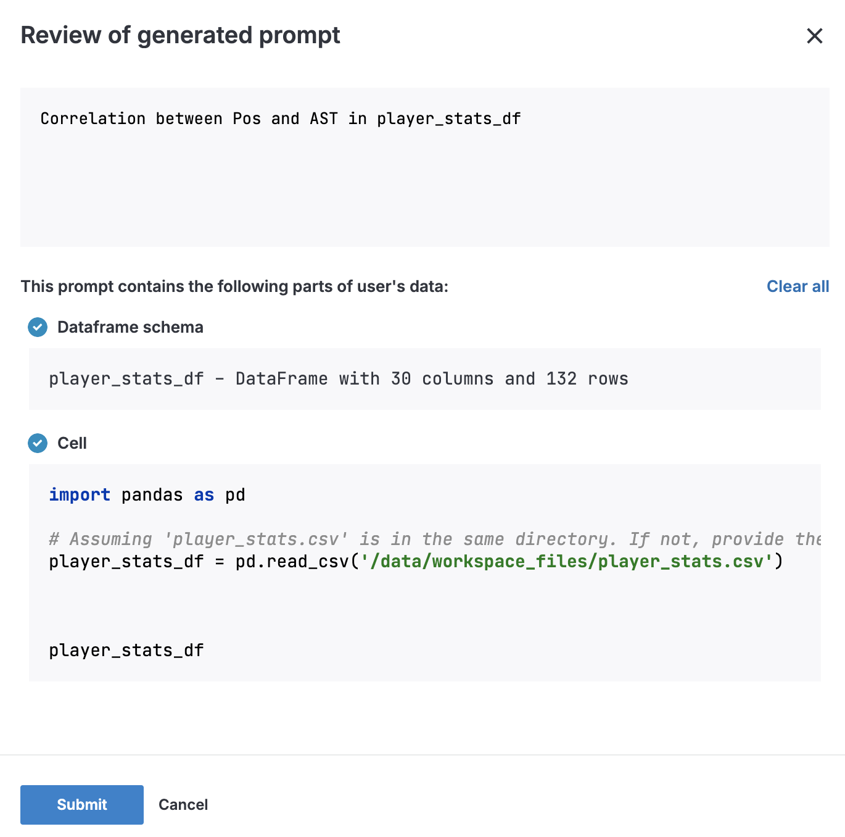Viewport: 845px width, 837px height.
Task: Submit the generated prompt
Action: click(x=81, y=804)
